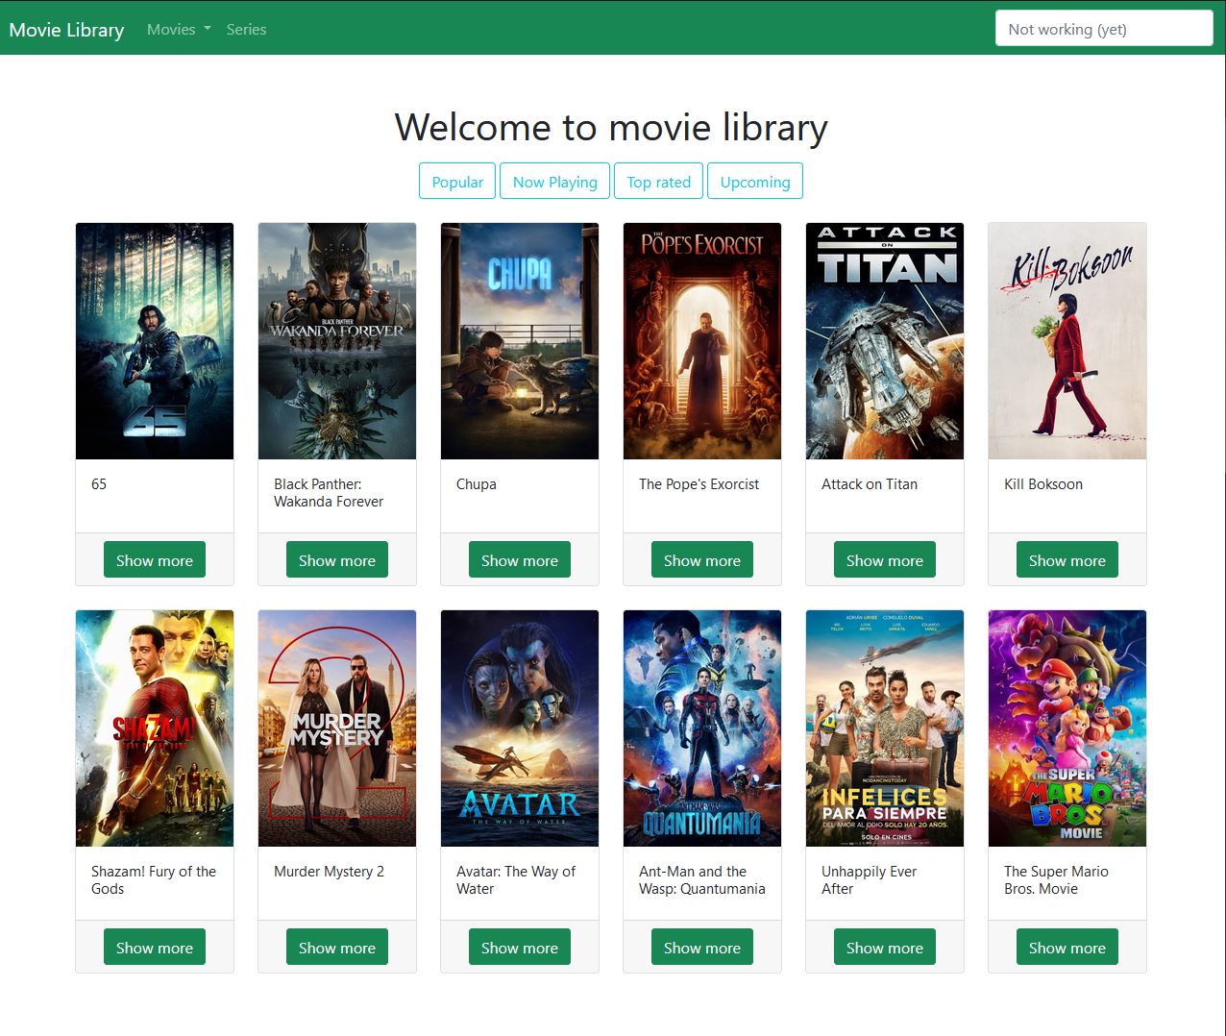Show more for Avatar: The Way of Water

(x=520, y=948)
